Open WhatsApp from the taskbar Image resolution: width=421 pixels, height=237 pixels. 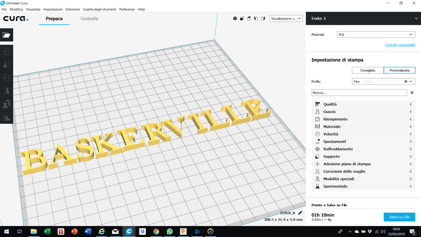[170, 231]
